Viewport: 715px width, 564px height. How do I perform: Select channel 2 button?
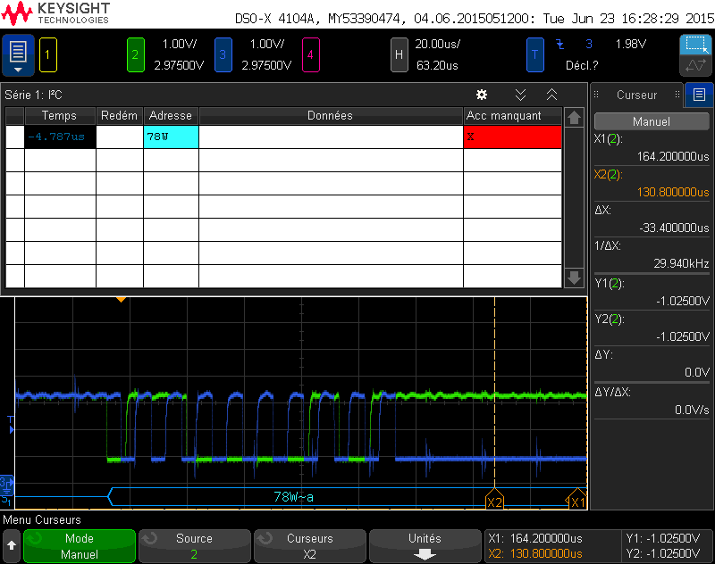tap(136, 54)
